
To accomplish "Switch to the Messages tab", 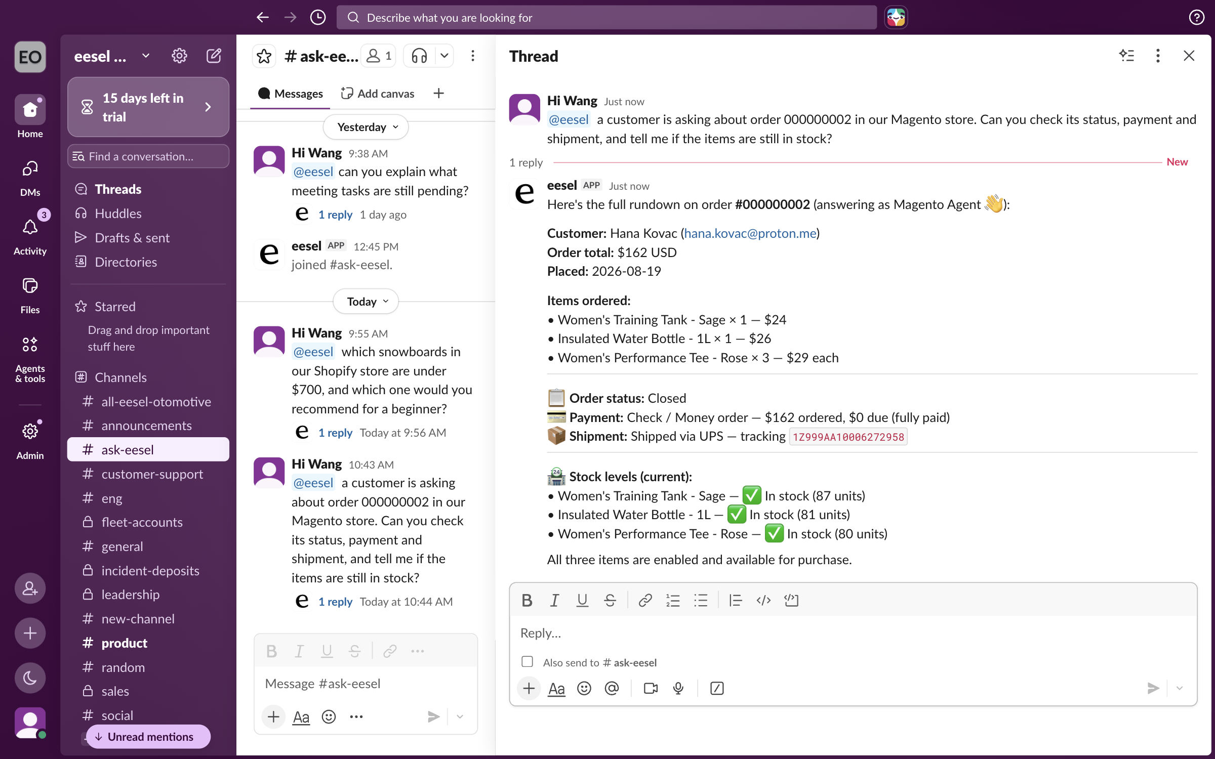I will pos(291,94).
